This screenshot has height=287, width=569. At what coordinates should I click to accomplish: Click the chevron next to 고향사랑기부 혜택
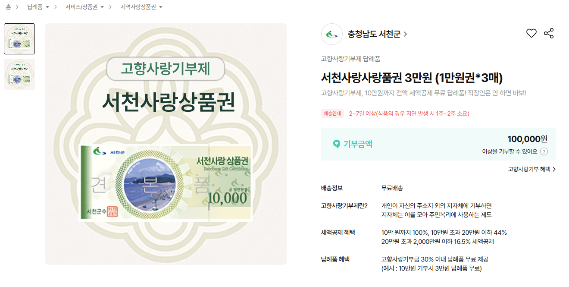coord(554,169)
